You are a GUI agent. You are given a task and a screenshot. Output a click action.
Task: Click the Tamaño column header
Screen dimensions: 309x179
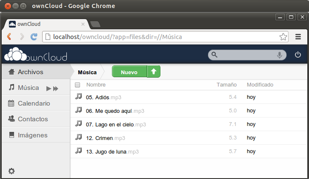coord(226,85)
